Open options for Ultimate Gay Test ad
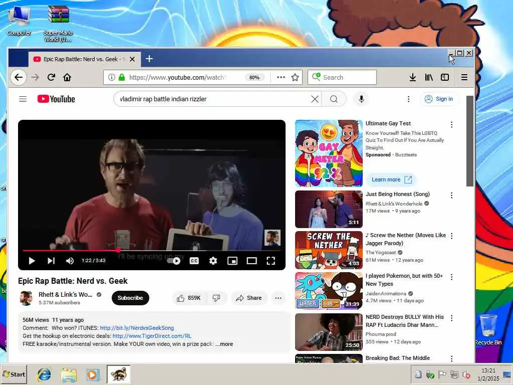Image resolution: width=513 pixels, height=385 pixels. pos(451,125)
